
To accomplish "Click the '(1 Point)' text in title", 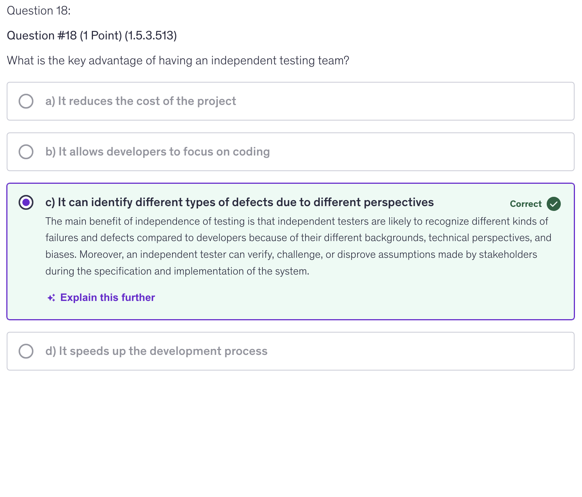I will tap(101, 36).
